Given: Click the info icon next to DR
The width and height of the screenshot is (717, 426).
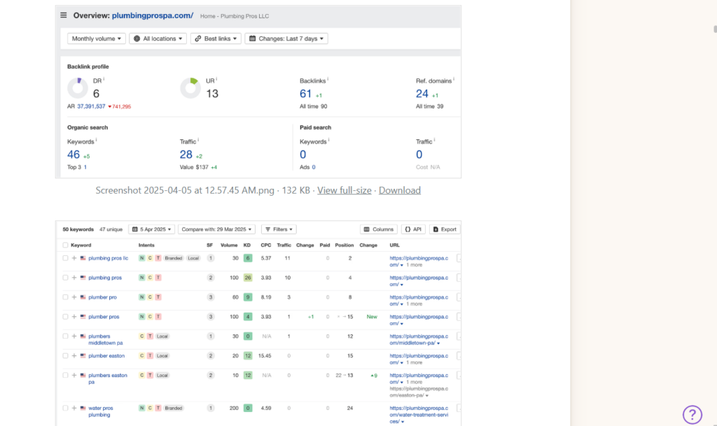Looking at the screenshot, I should point(104,80).
